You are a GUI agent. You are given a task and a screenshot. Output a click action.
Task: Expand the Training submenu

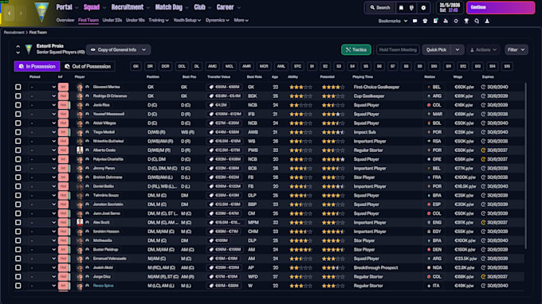pos(159,21)
